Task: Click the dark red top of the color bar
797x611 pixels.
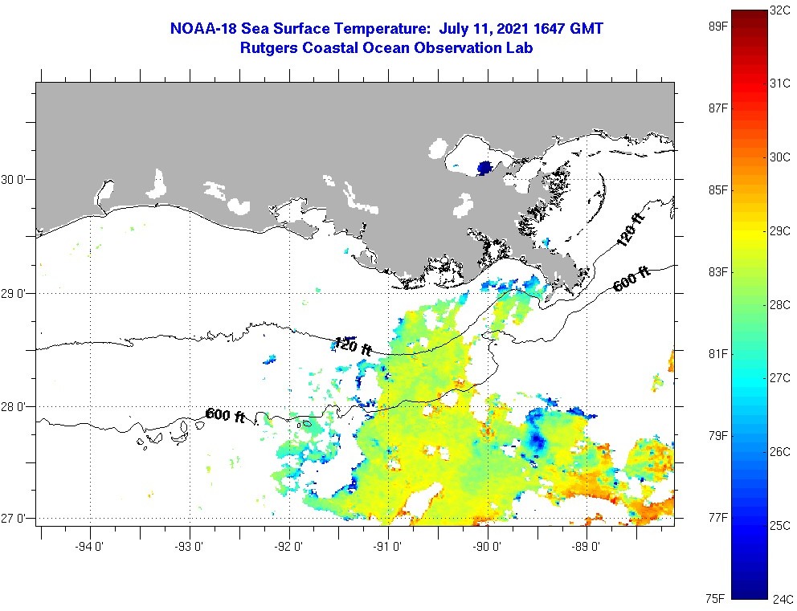Action: 749,15
